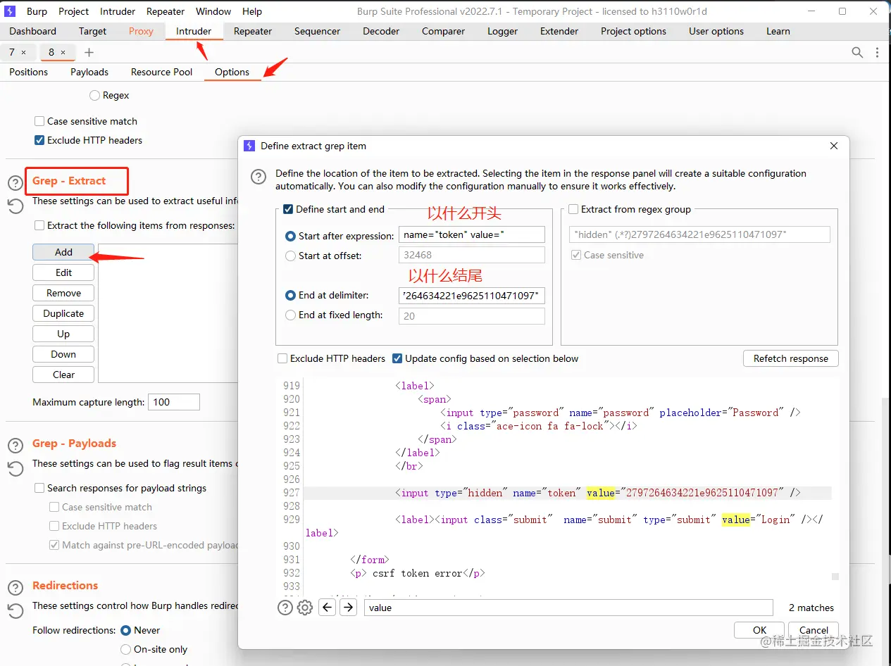Click the Add button in Grep - Extract

point(63,252)
